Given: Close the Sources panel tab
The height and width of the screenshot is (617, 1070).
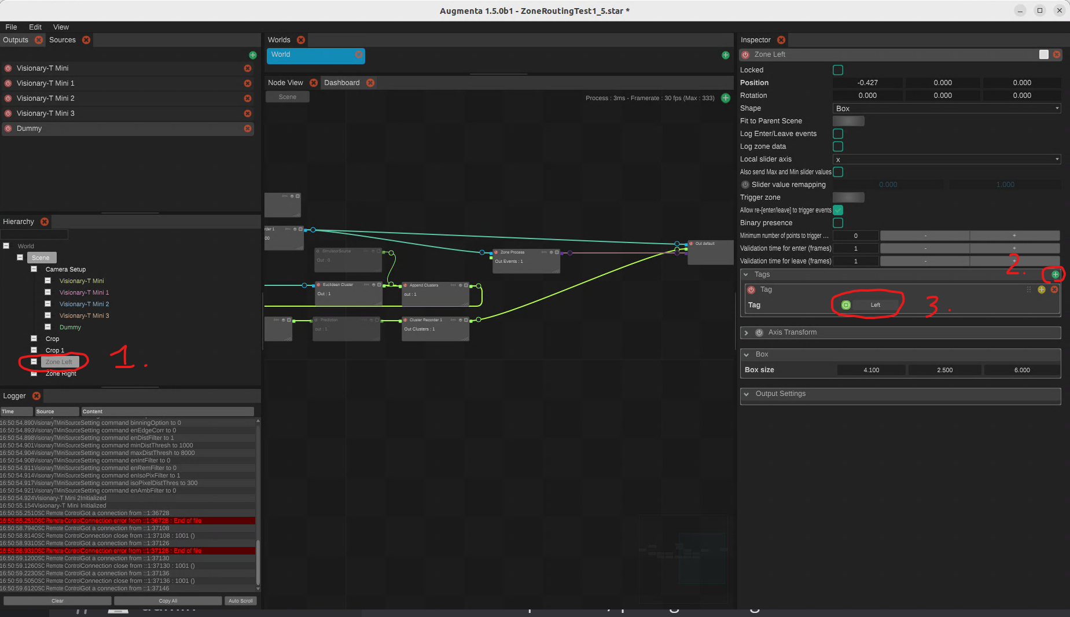Looking at the screenshot, I should click(86, 40).
